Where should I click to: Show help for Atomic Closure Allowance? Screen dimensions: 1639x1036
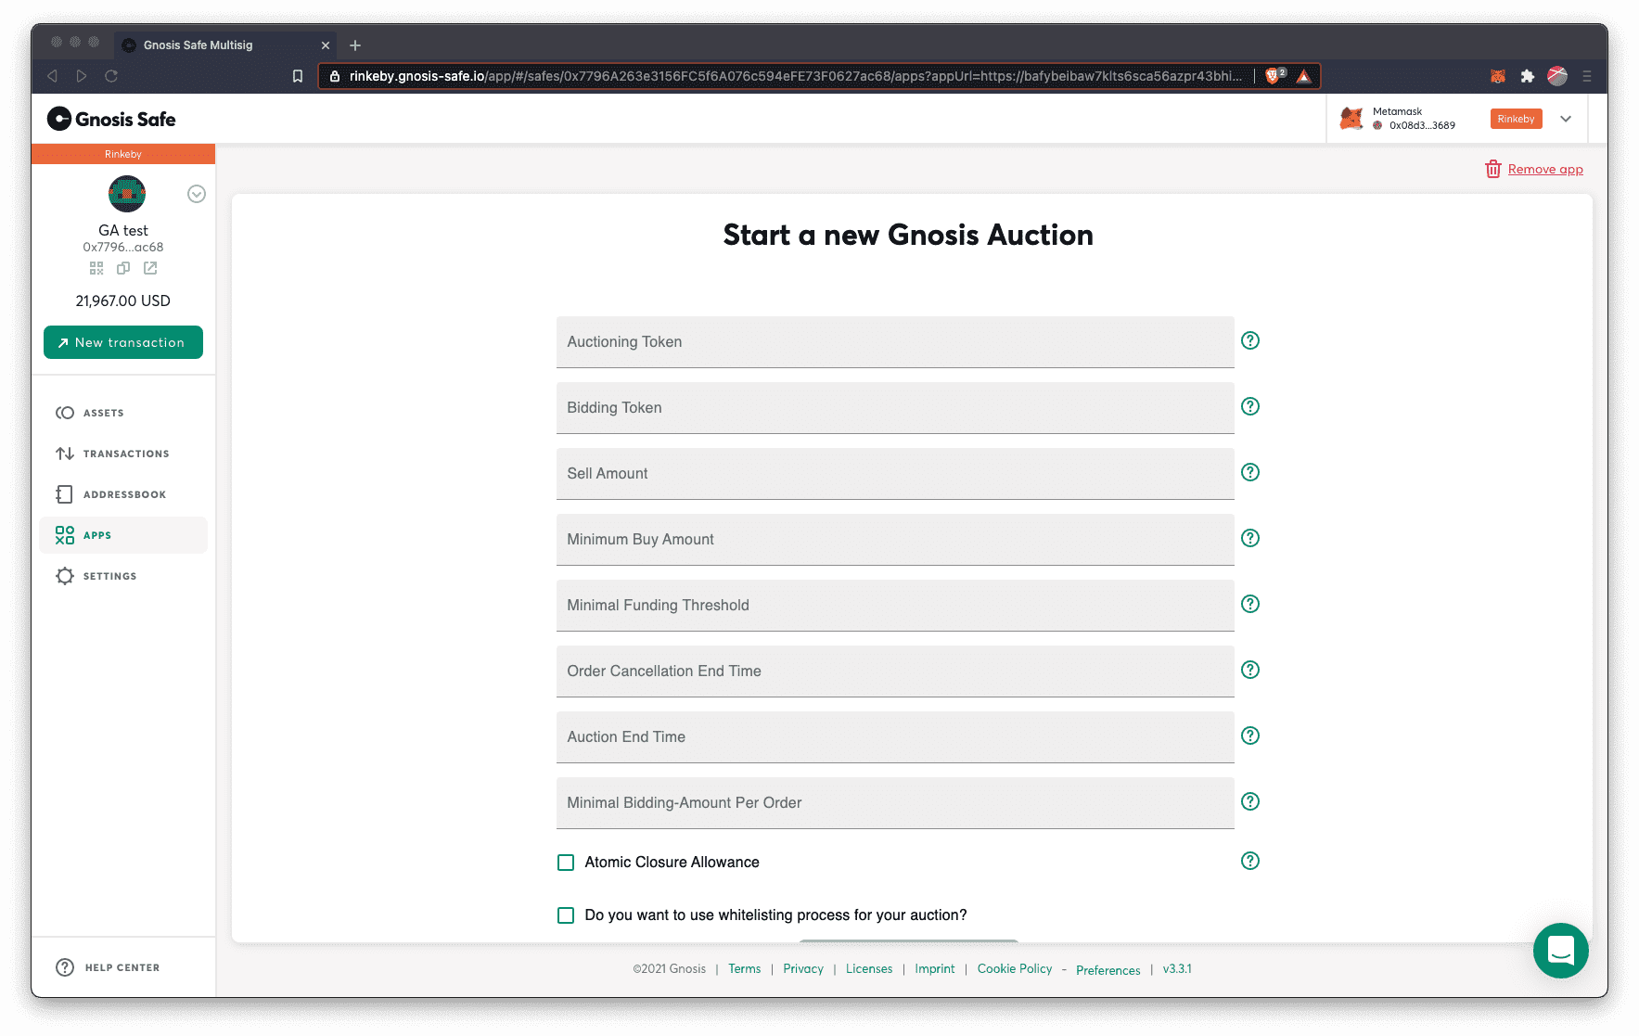(1250, 861)
